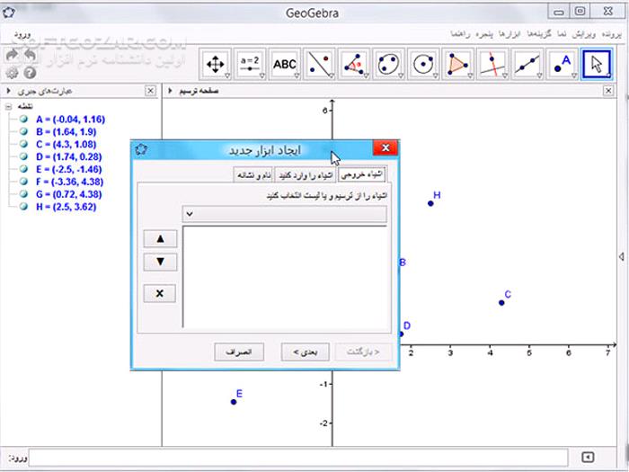Toggle visibility of point F
The width and height of the screenshot is (629, 472).
(x=23, y=182)
